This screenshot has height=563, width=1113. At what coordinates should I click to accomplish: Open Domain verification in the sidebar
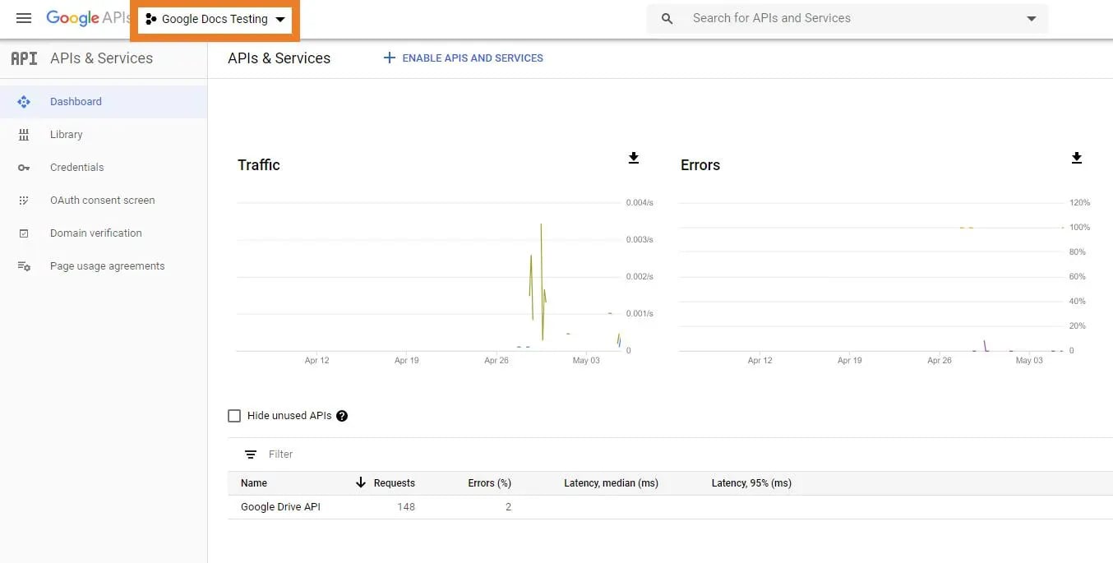click(x=95, y=233)
